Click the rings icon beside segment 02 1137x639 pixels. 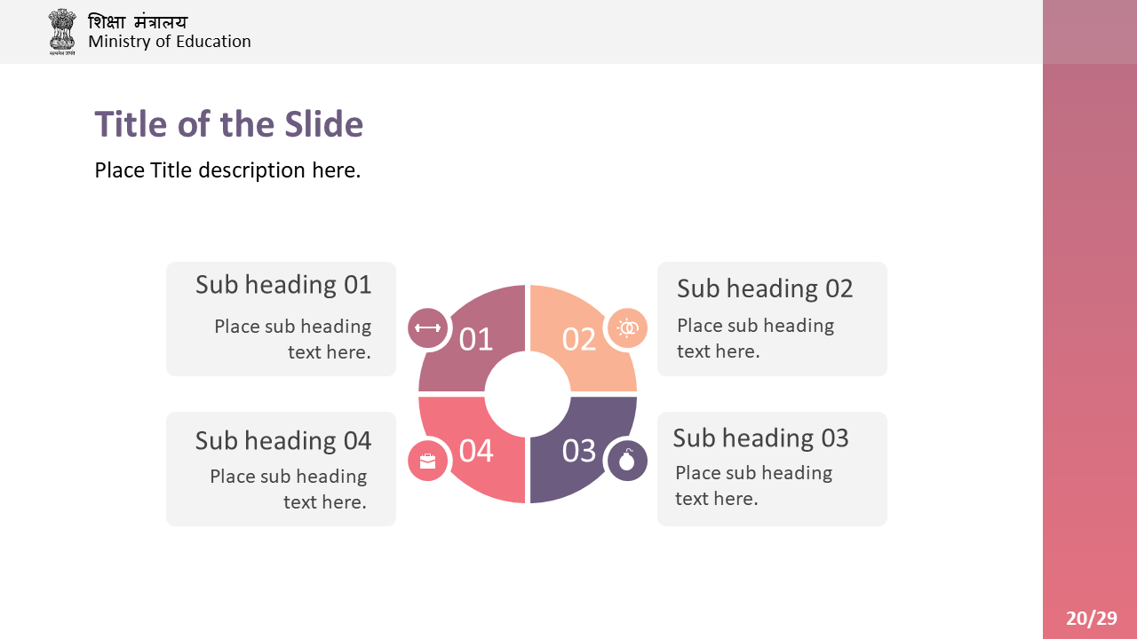click(627, 328)
